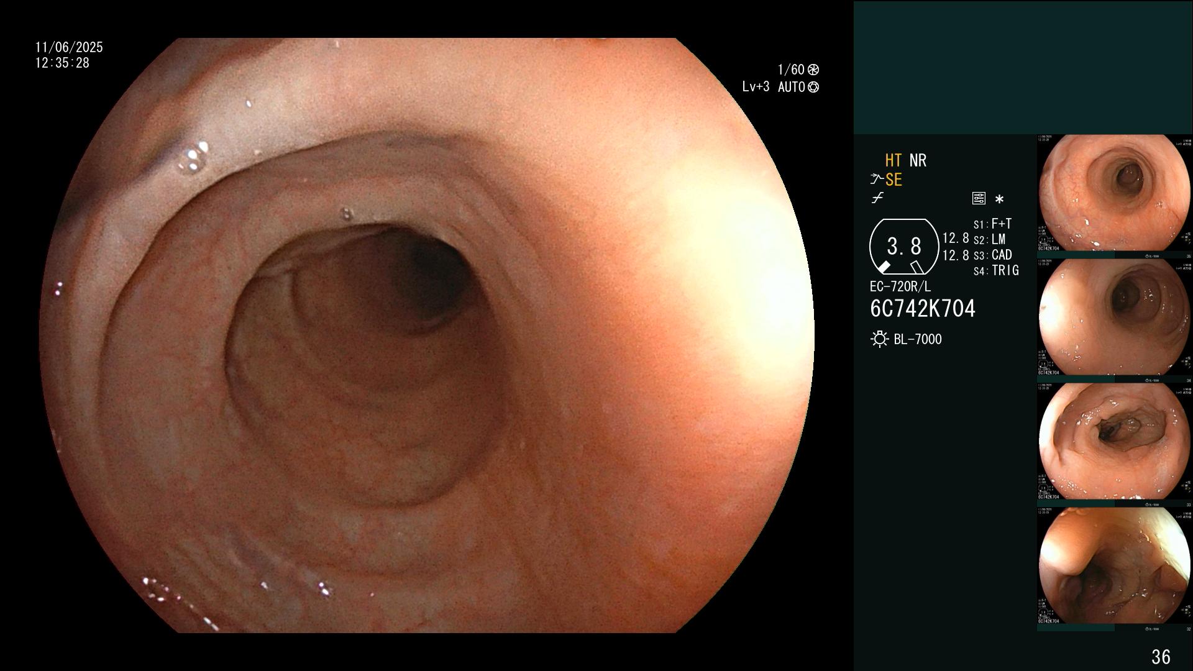Click the upper 12.8 diameter value
Viewport: 1193px width, 671px height.
coord(956,238)
